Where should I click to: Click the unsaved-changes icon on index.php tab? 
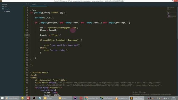(x=45, y=4)
